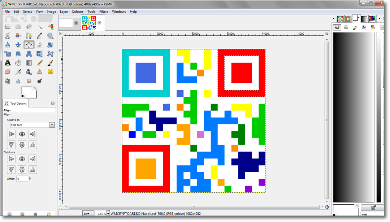Open the File menu
The height and width of the screenshot is (222, 390).
click(x=7, y=12)
